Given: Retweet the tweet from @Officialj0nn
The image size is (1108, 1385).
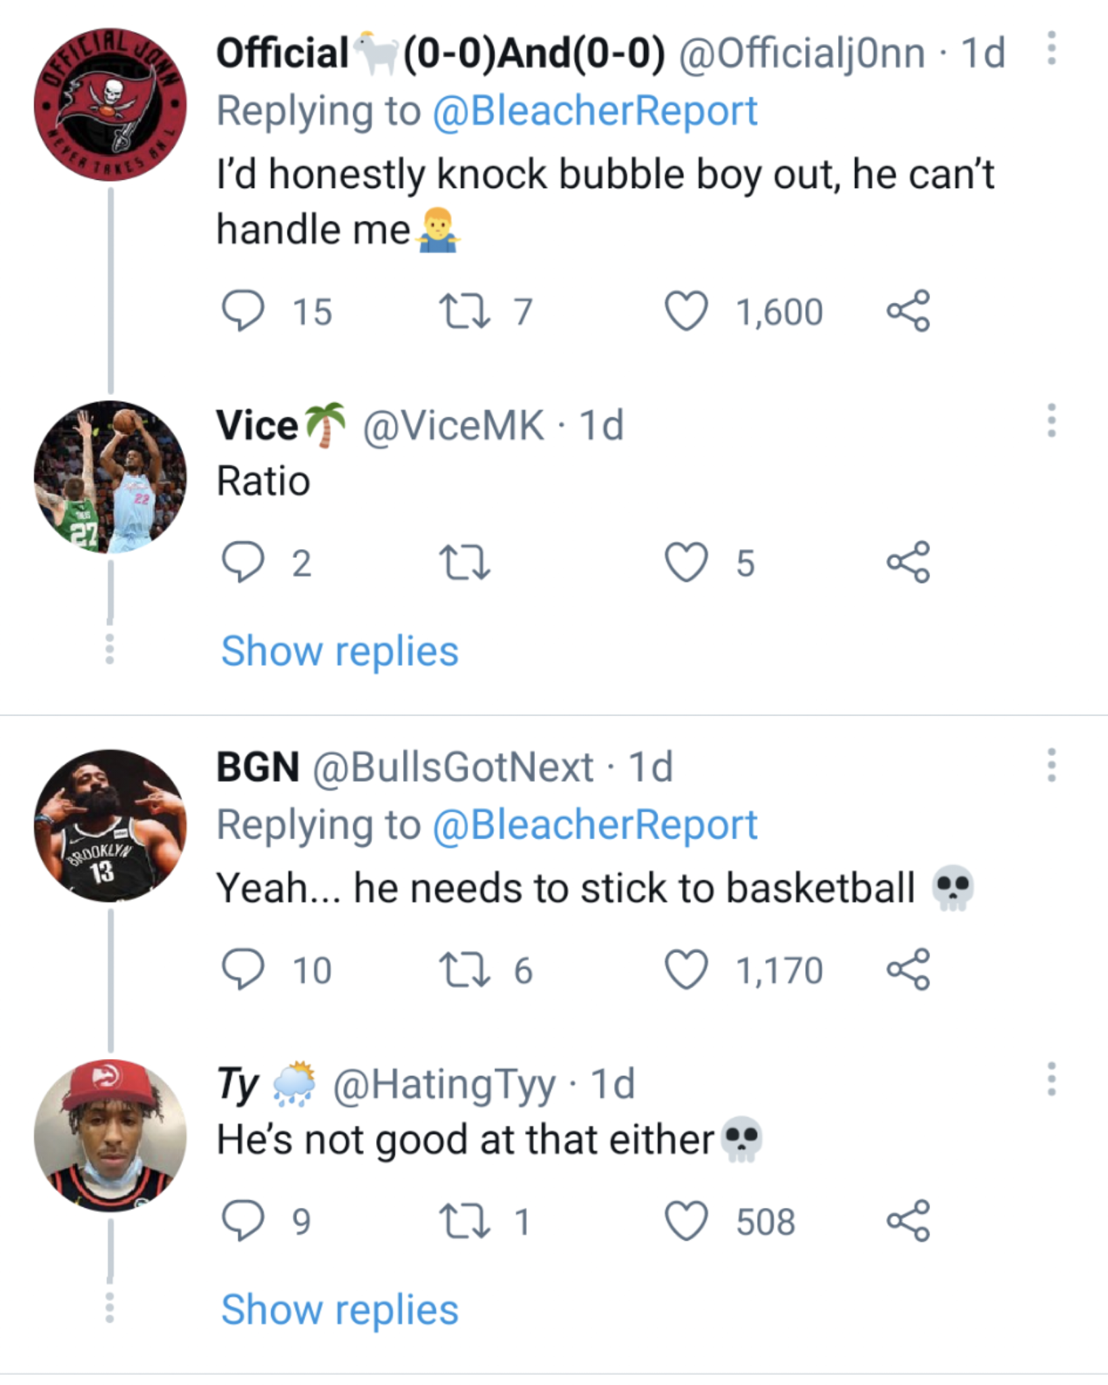Looking at the screenshot, I should click(464, 311).
